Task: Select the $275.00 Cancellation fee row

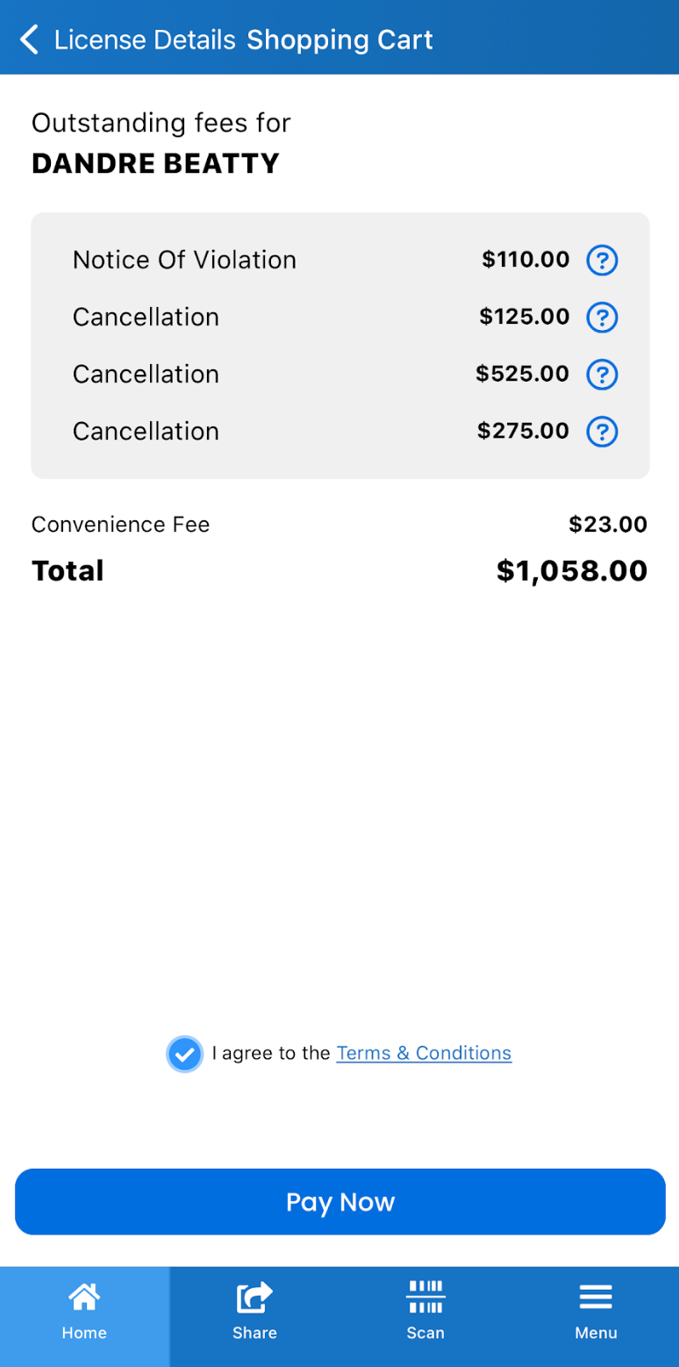Action: (x=340, y=432)
